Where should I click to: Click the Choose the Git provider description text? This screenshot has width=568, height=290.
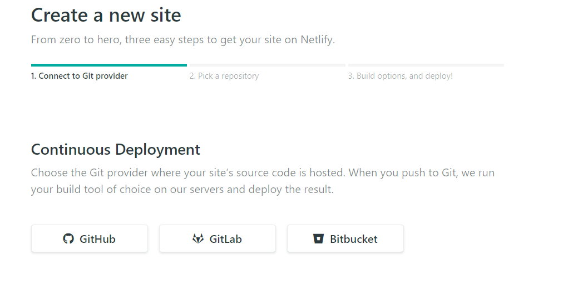coord(263,181)
